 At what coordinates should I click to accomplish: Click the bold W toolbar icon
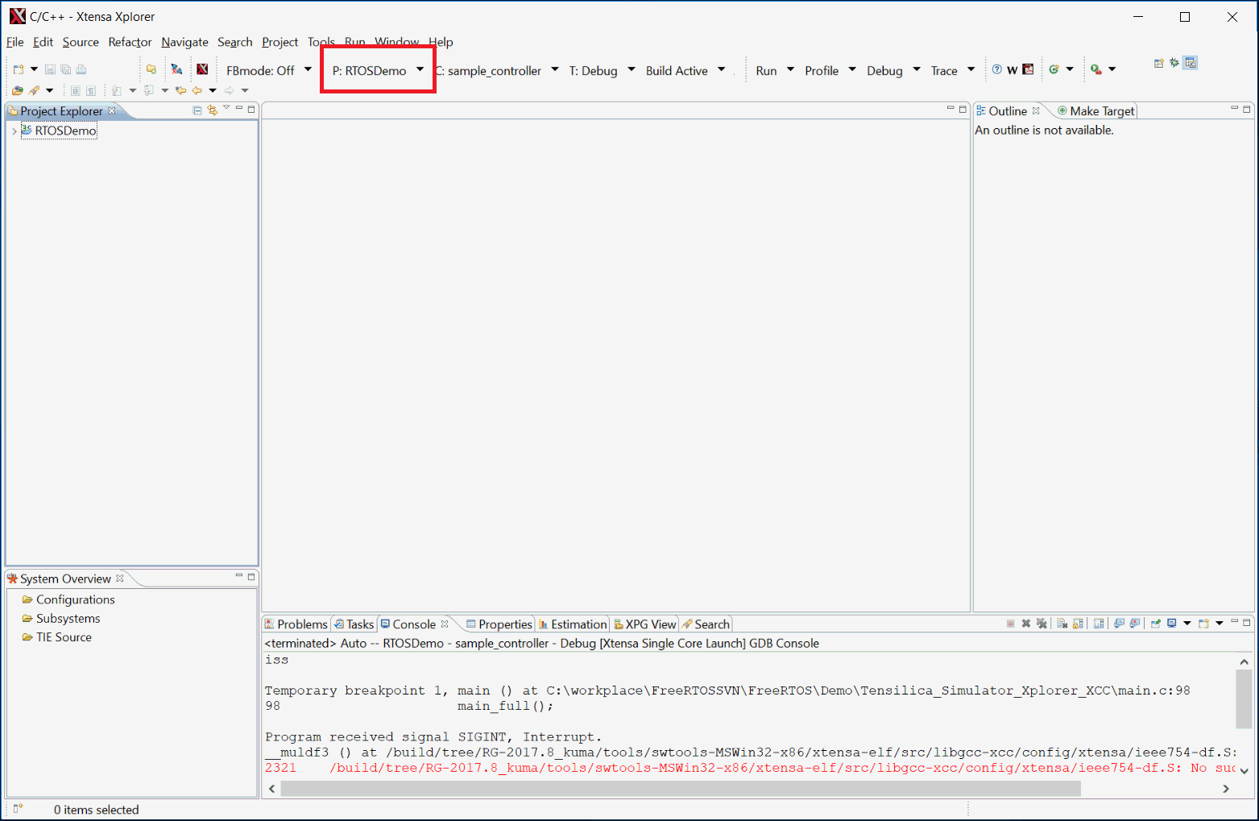click(x=1013, y=70)
